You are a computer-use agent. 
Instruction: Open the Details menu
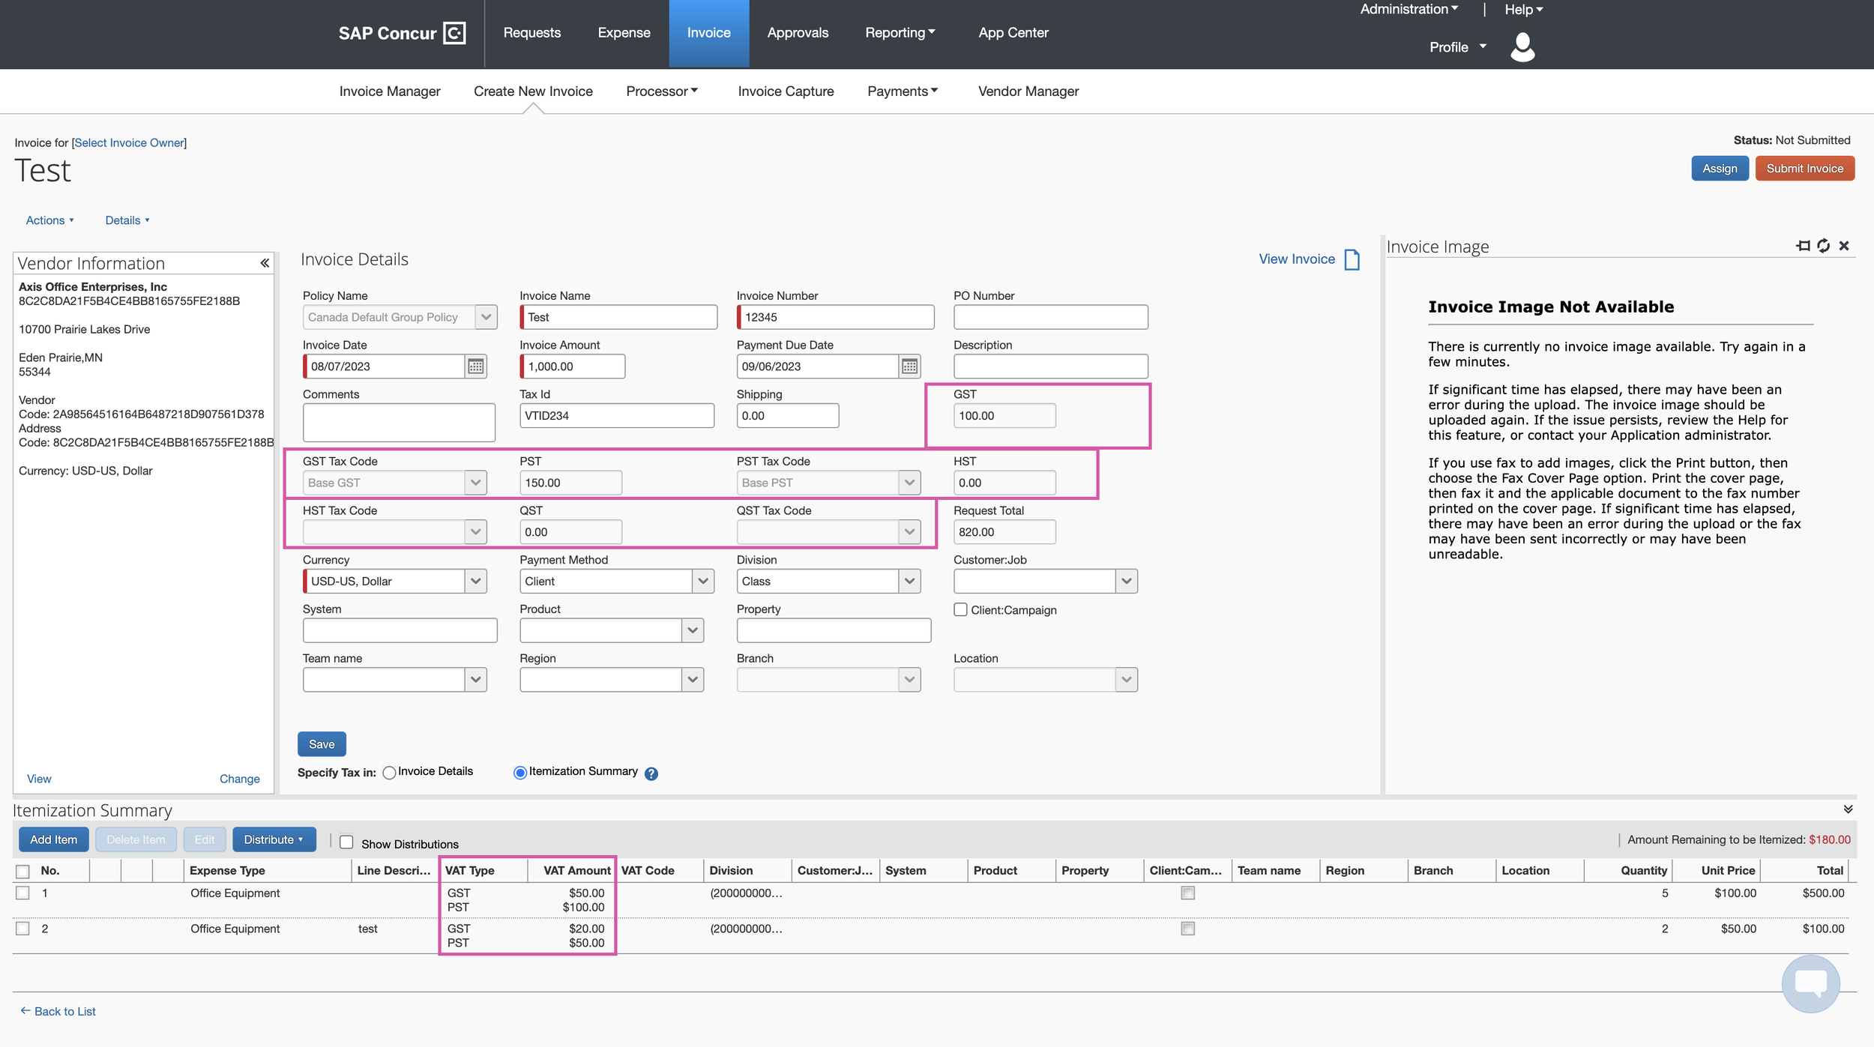click(x=127, y=220)
